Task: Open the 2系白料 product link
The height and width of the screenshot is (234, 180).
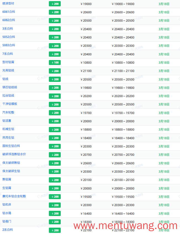Action: click(x=8, y=230)
